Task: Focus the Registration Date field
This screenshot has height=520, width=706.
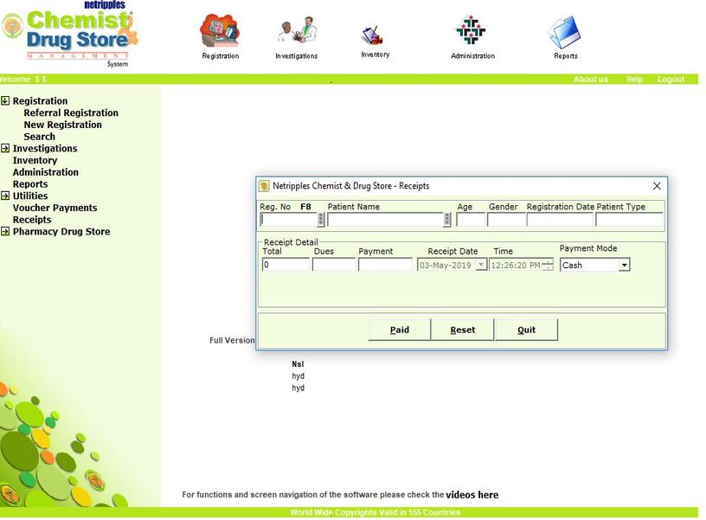Action: pos(560,219)
